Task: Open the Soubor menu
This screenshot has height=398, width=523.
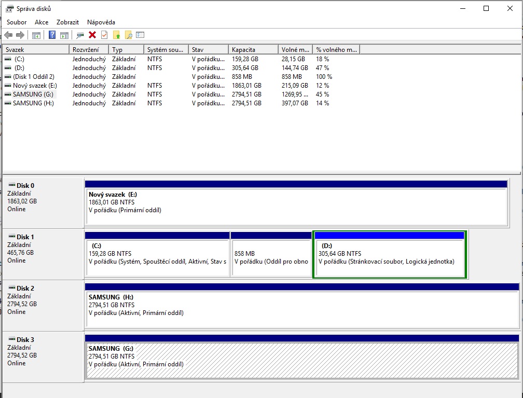Action: tap(17, 22)
